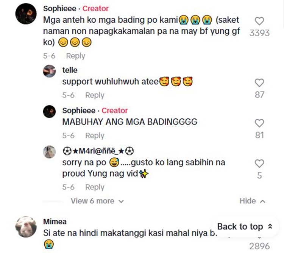Open the ★M4ri@ññë_★ username link
The width and height of the screenshot is (284, 253).
click(x=98, y=151)
